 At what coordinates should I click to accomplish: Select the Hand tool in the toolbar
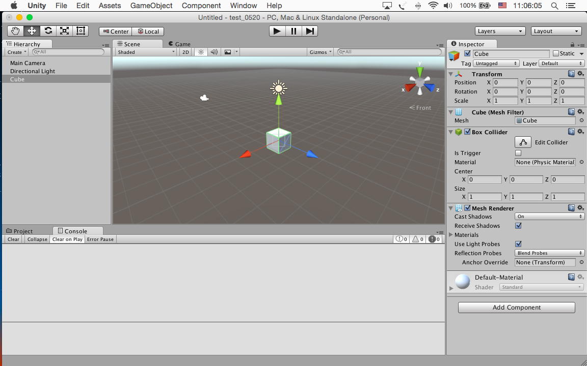15,31
